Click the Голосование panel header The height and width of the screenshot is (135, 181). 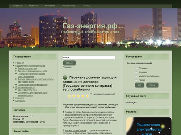tap(147, 57)
